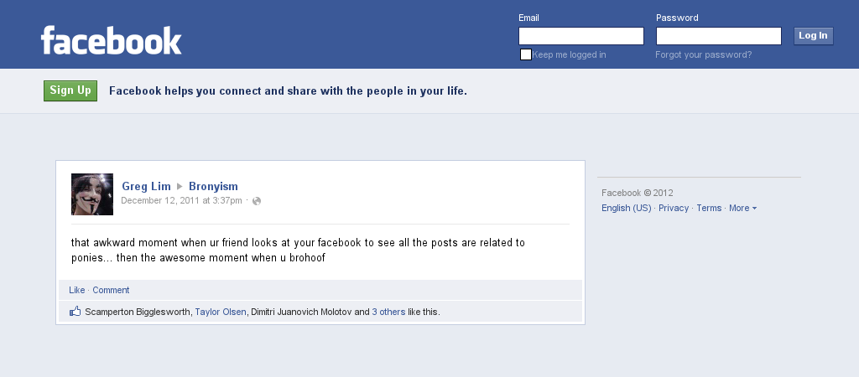Screen dimensions: 859x377
Task: Click the thumbs-up like icon
Action: [x=75, y=312]
